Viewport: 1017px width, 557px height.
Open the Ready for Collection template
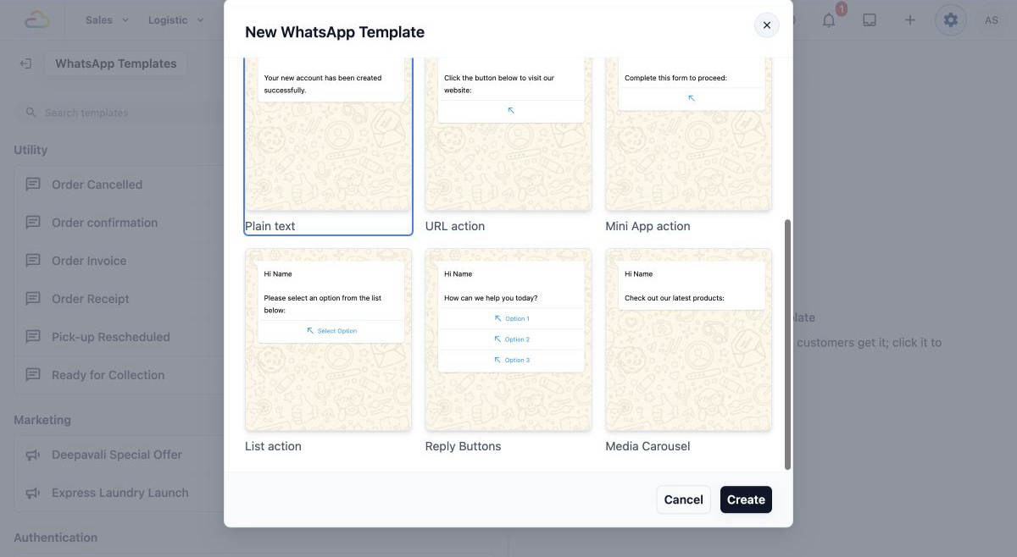click(119, 375)
